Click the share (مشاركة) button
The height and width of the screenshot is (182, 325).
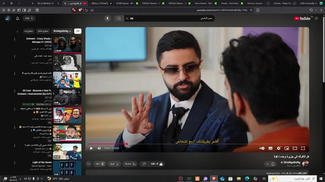coord(130,164)
